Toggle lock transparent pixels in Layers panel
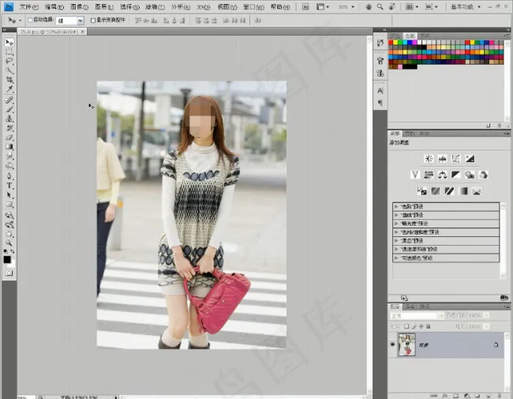This screenshot has width=513, height=399. 406,326
